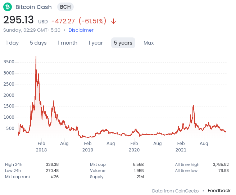The height and width of the screenshot is (195, 236).
Task: Click the Feedback link
Action: [x=219, y=190]
